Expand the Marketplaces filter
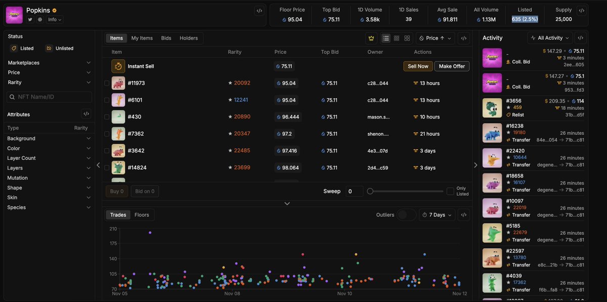 (x=50, y=63)
